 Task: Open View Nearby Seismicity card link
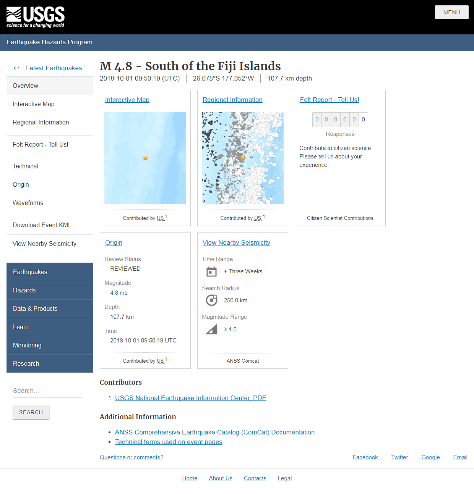coord(236,242)
